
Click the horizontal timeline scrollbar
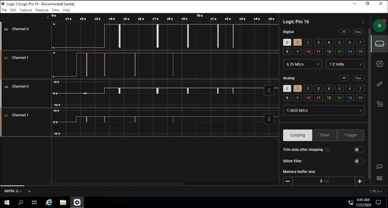118,184
